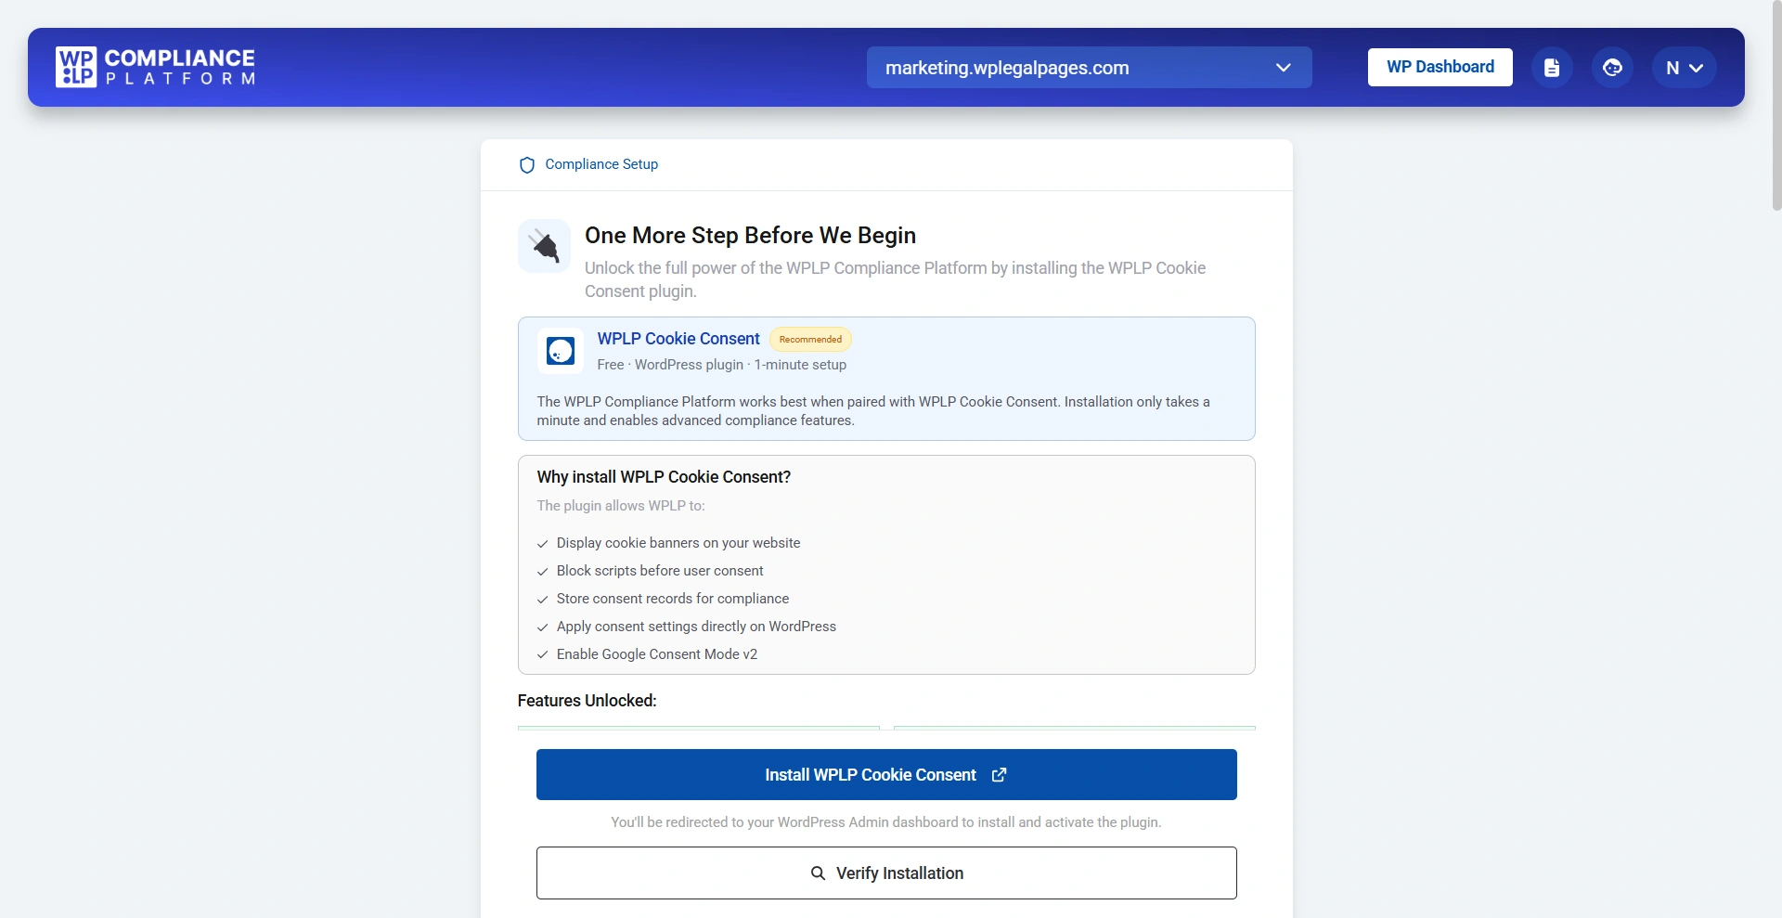This screenshot has width=1782, height=918.
Task: Click 'Display cookie banners on your website' text
Action: tap(678, 543)
